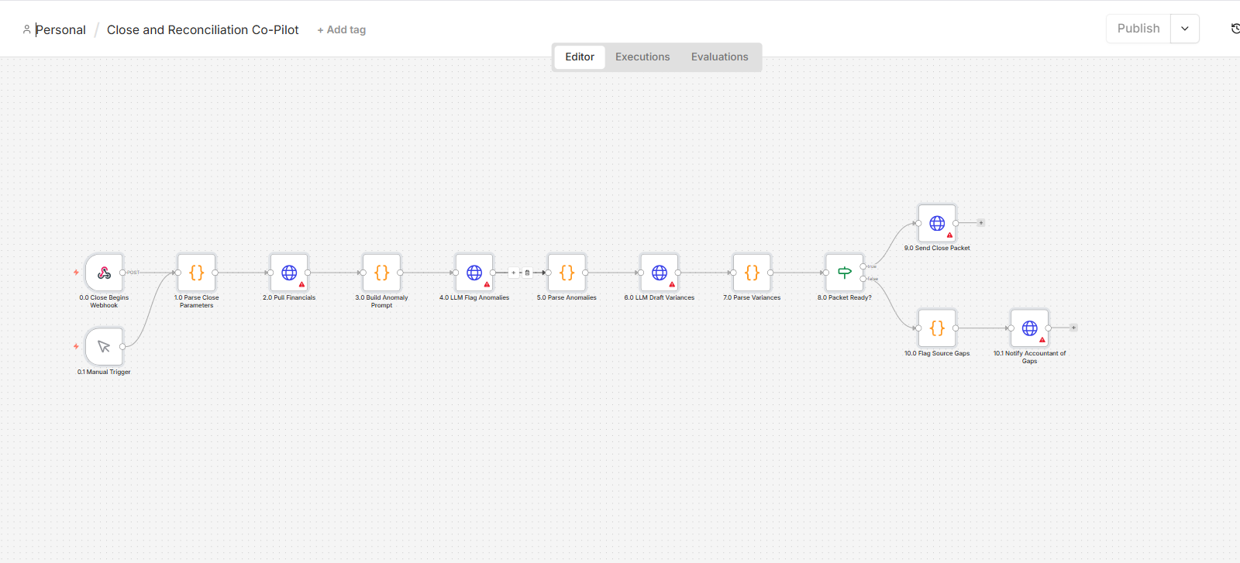Add a node on the 4.0 to 5.0 connection
The width and height of the screenshot is (1240, 563).
coord(514,273)
